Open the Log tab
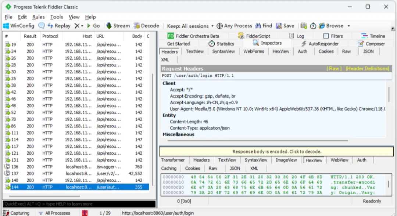This screenshot has width=397, height=216. coord(297,36)
